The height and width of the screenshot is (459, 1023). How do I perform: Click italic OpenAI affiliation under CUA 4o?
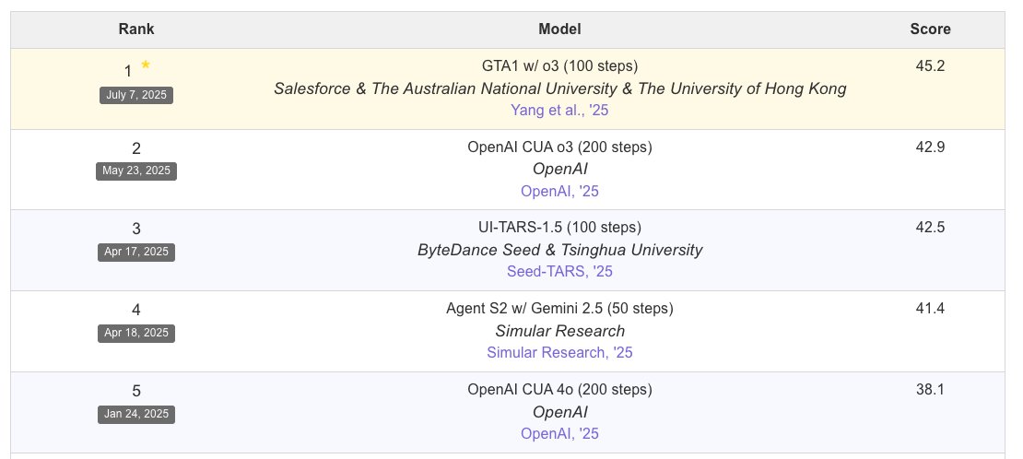tap(559, 412)
